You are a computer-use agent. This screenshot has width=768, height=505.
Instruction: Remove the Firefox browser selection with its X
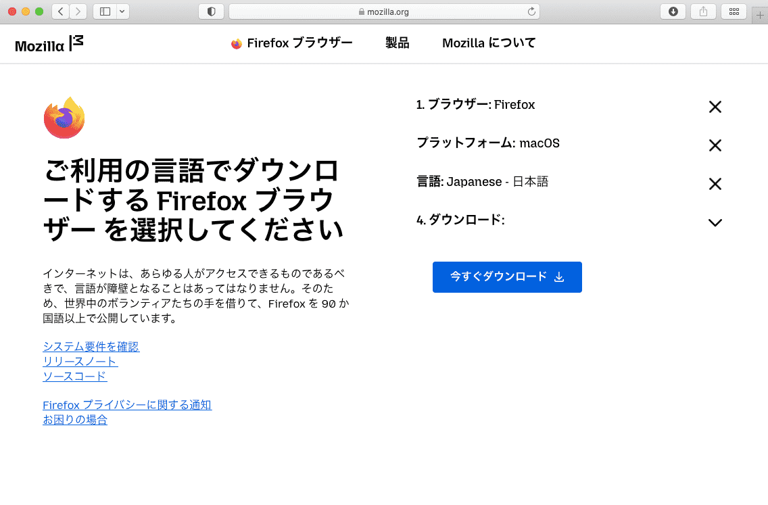tap(715, 107)
